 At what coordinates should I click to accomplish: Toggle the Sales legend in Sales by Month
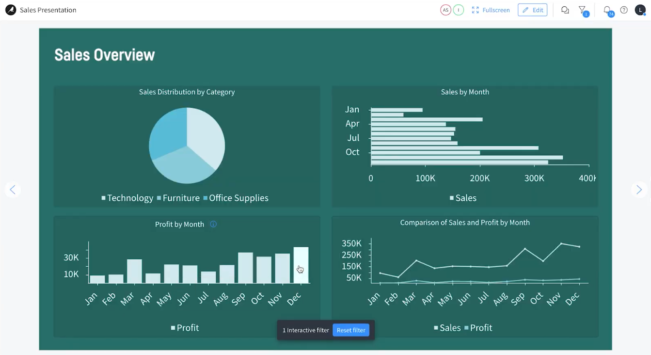[x=463, y=198]
